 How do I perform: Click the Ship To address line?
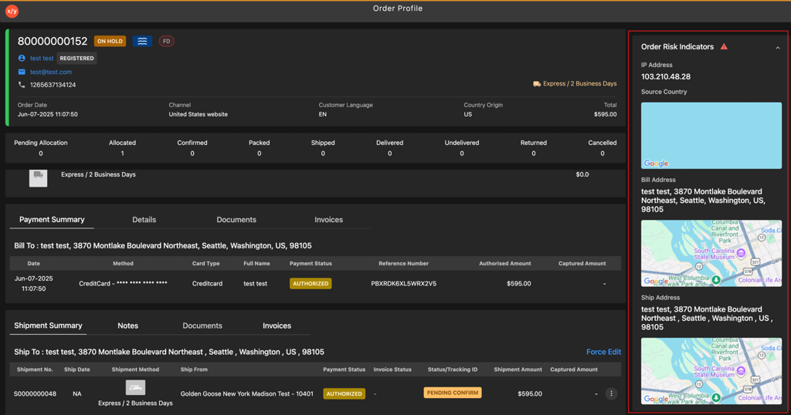pyautogui.click(x=169, y=352)
